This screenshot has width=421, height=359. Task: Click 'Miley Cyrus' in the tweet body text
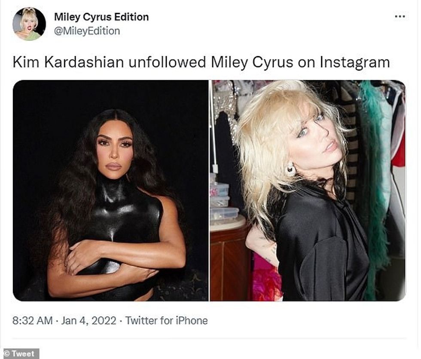[x=247, y=62]
